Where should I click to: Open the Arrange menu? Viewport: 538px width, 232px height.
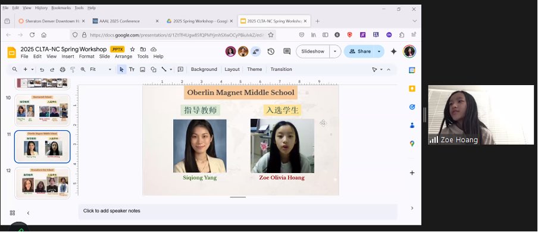pos(124,57)
